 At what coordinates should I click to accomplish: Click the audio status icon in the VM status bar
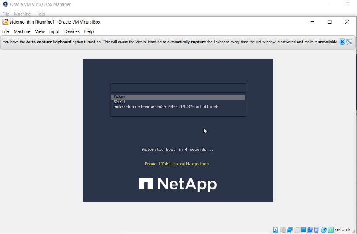(x=283, y=230)
